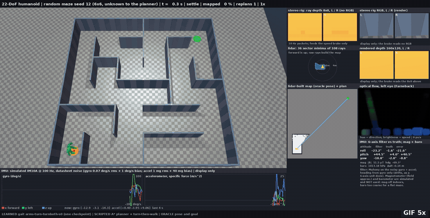
Task: Click the '2m' ring label in lidar plot
Action: point(328,65)
